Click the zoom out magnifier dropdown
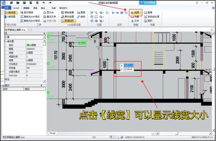This screenshot has height=141, width=216. point(101,17)
